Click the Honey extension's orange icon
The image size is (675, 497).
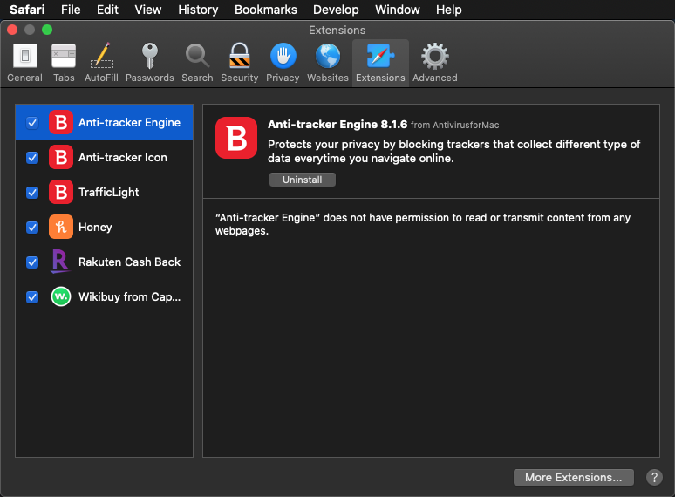point(61,228)
